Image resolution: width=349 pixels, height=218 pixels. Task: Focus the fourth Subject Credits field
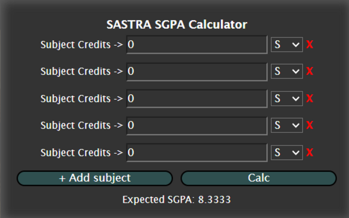[197, 125]
